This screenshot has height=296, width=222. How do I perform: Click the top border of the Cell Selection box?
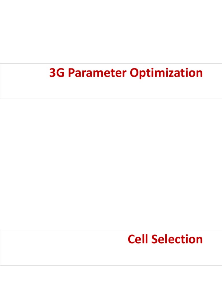pyautogui.click(x=111, y=230)
